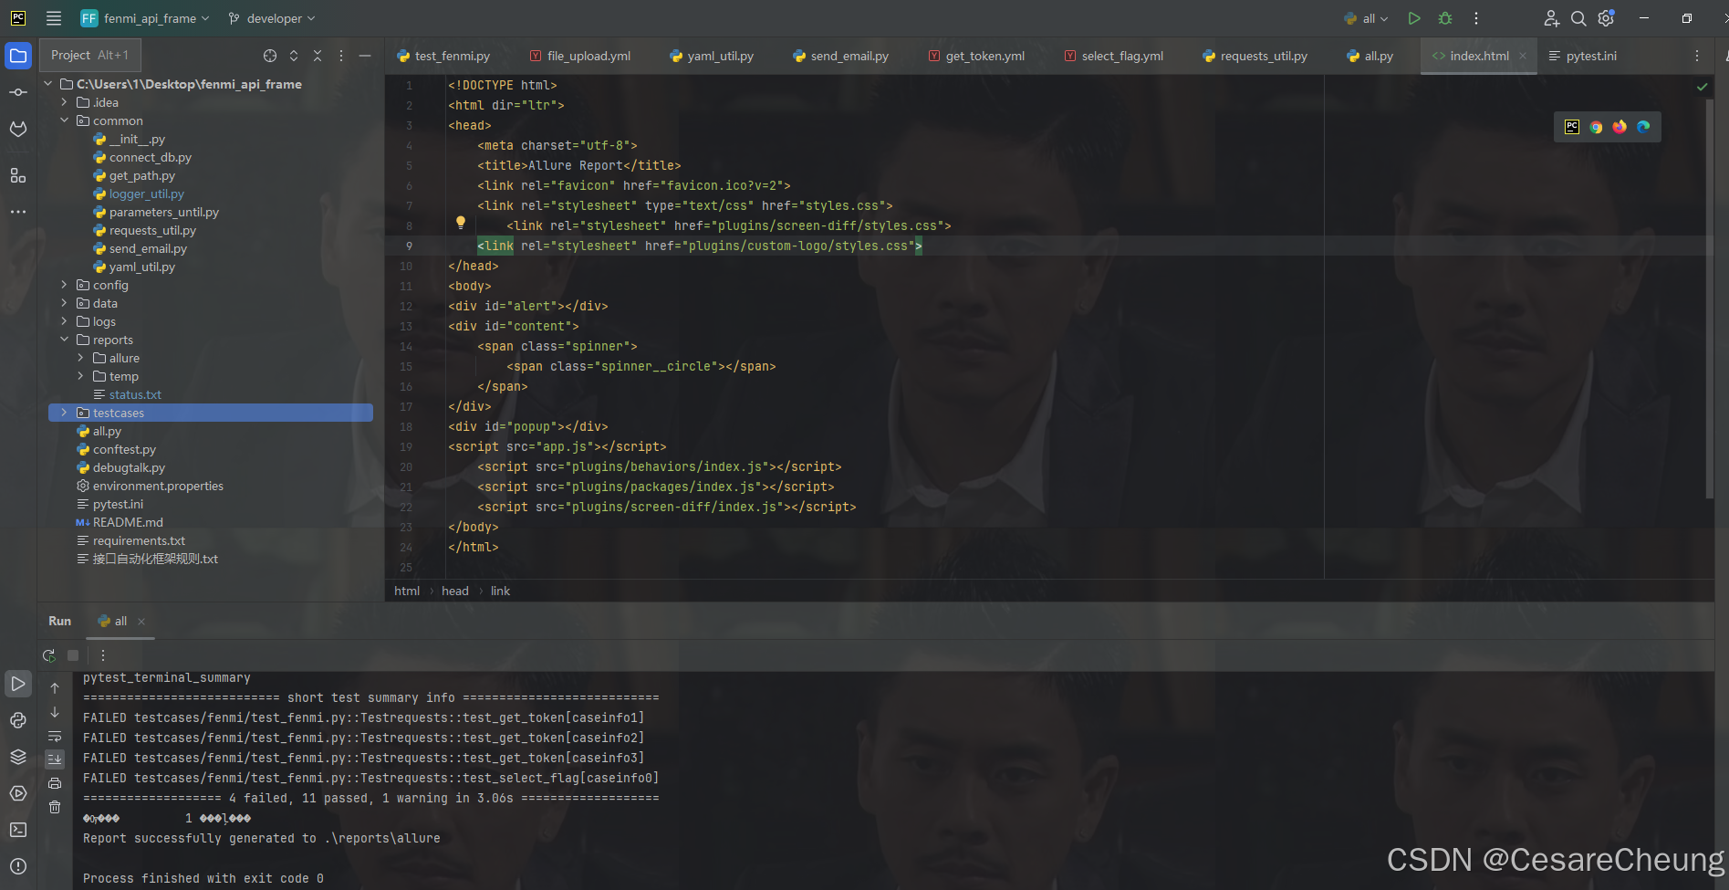Print the Run console output
The width and height of the screenshot is (1729, 890).
[x=55, y=783]
